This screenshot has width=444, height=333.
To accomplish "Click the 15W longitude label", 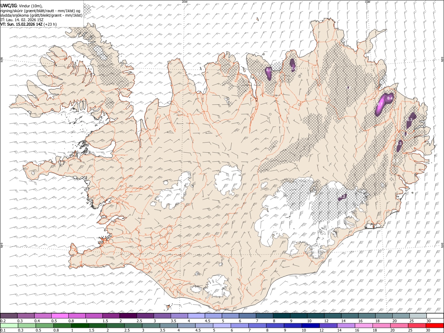I will pos(367,2).
